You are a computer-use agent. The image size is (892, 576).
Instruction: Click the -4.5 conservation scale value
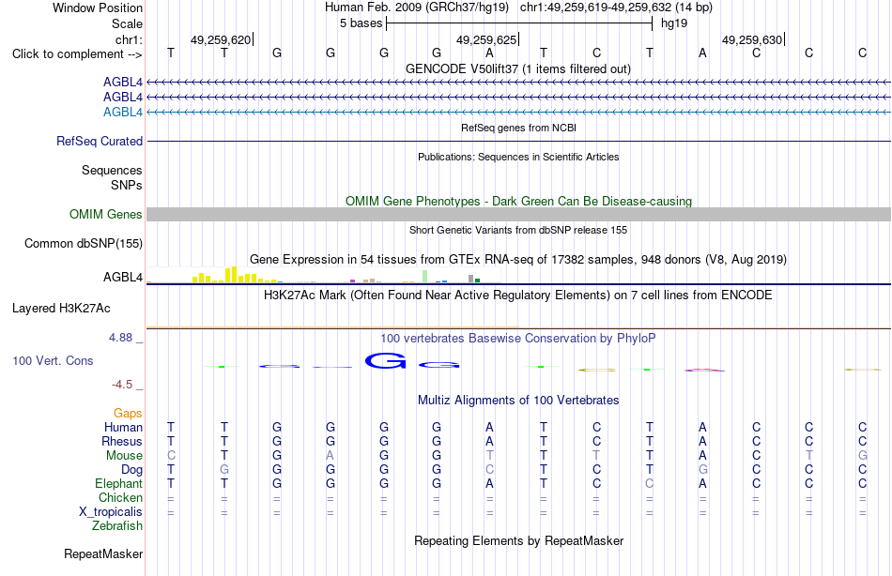[x=122, y=385]
